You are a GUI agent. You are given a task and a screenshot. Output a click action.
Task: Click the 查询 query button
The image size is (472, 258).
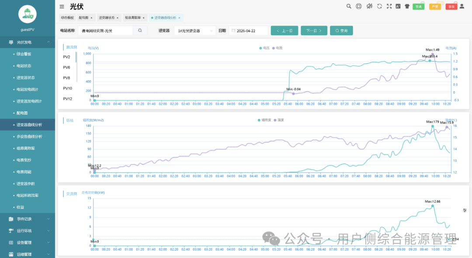click(341, 31)
